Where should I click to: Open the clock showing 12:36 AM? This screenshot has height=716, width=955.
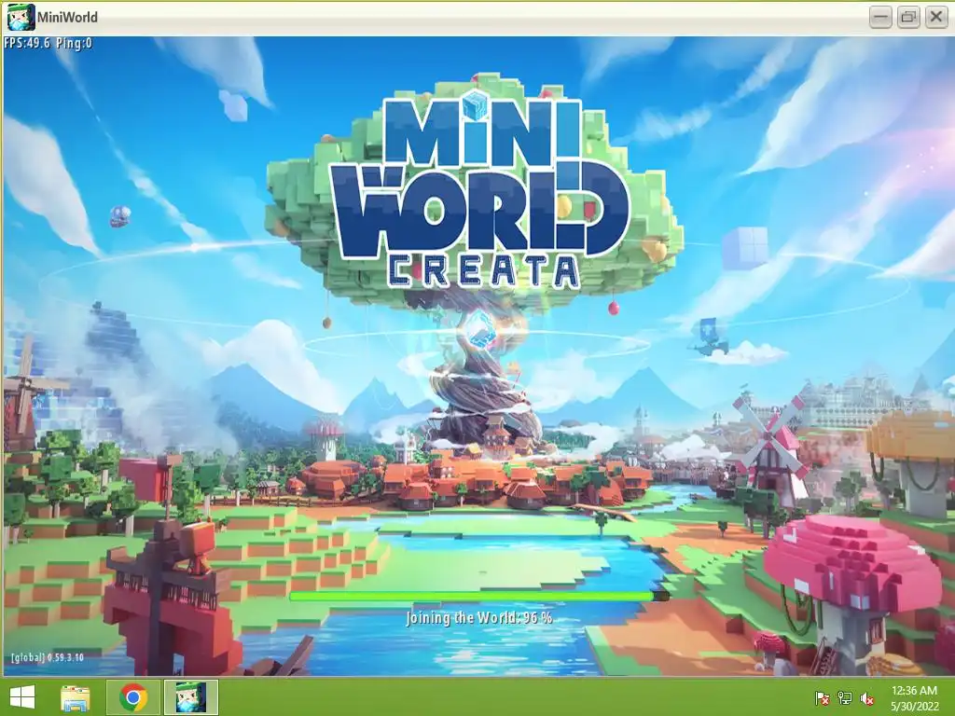(914, 691)
